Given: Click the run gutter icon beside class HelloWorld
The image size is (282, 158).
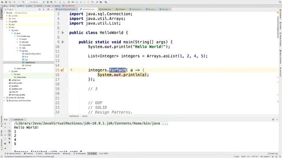Looking at the screenshot, I should 63,32.
